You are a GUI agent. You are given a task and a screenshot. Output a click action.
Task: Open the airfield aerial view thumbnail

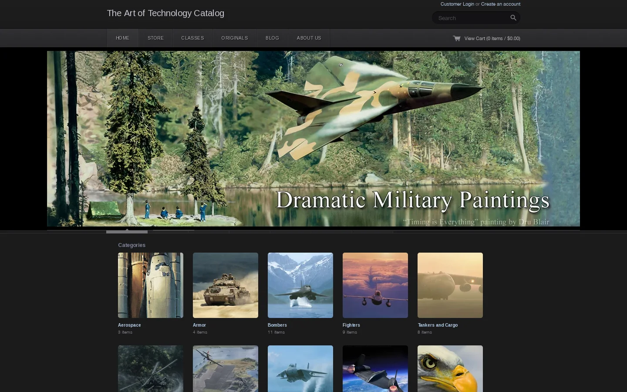point(226,368)
